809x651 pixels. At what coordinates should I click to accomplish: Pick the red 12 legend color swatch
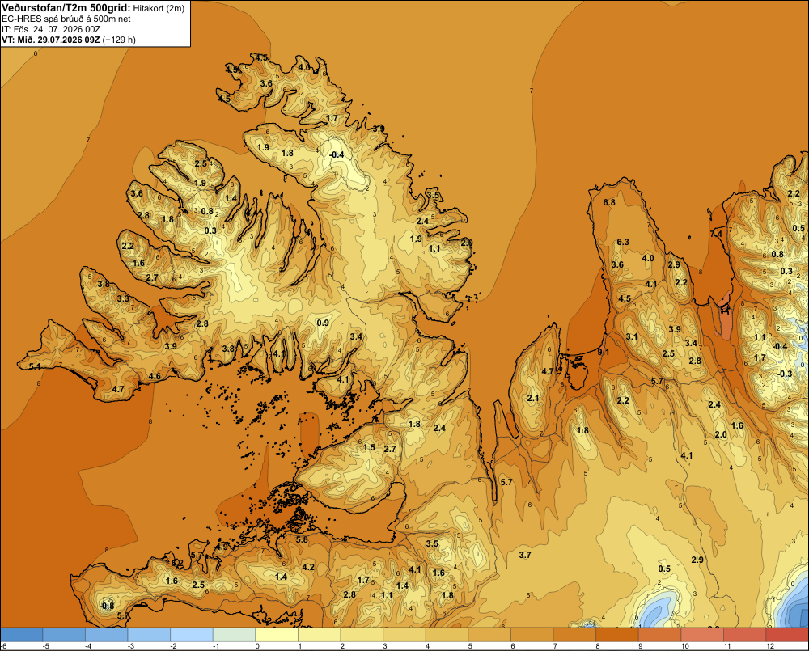click(787, 634)
